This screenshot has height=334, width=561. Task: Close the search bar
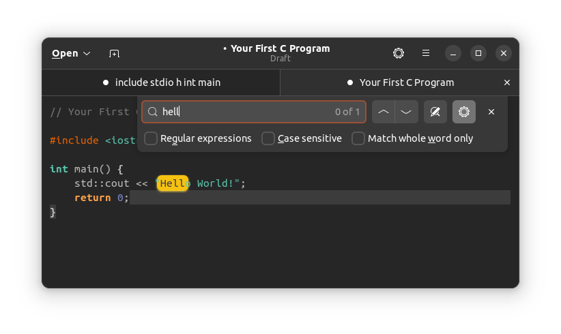(x=491, y=112)
